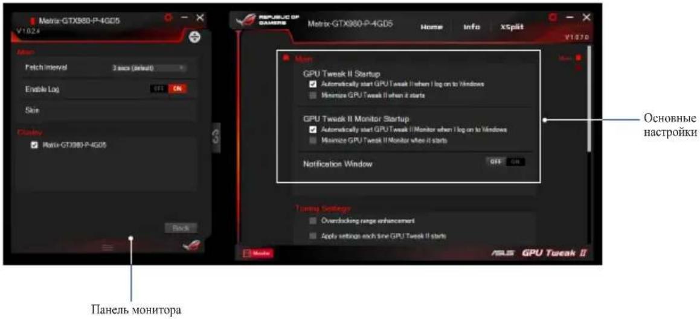700x319 pixels.
Task: Switch Enable Log toggle to OFF
Action: pyautogui.click(x=160, y=89)
